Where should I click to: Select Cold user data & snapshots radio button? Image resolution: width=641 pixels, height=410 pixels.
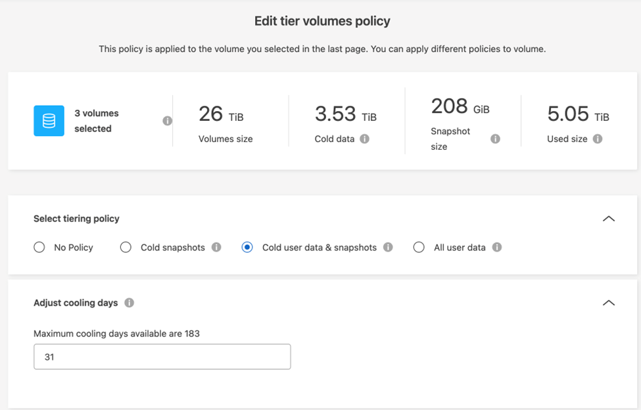click(247, 248)
